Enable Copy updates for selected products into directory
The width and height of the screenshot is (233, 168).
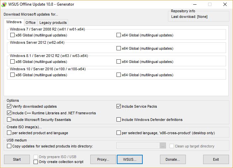(9, 146)
